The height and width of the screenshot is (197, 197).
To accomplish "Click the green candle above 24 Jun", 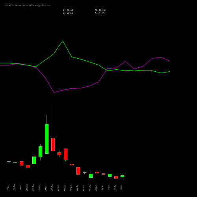I will [34, 160].
